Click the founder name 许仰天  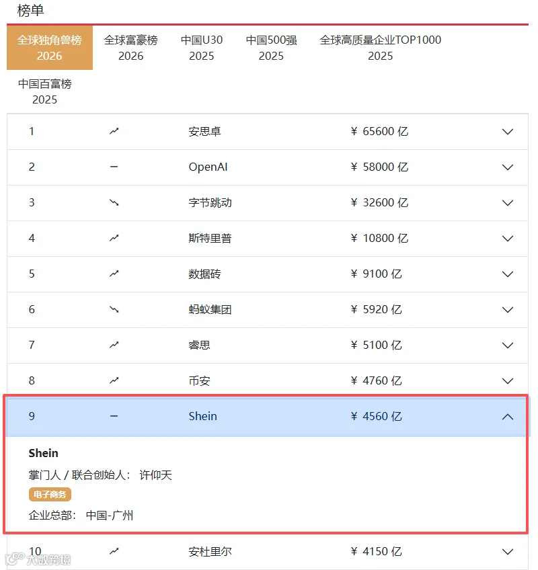tap(155, 475)
